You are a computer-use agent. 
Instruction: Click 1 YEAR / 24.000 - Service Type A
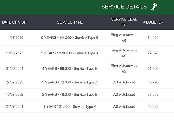[x=70, y=107]
